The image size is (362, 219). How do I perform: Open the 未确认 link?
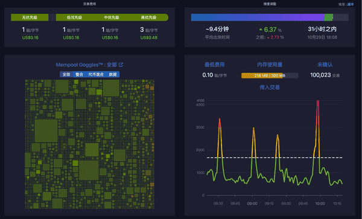[325, 65]
